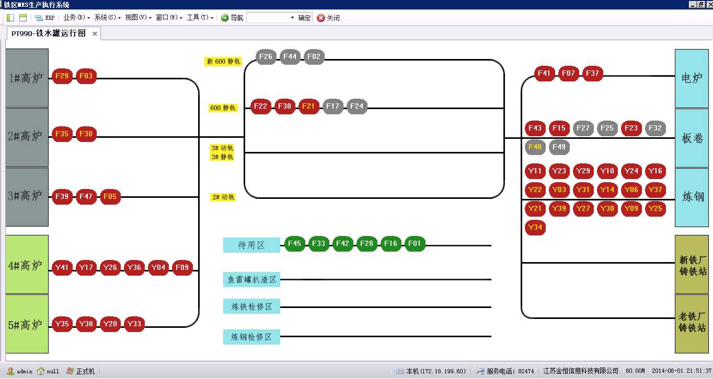Toggle the top panel layout icon
This screenshot has width=713, height=379.
tap(23, 18)
